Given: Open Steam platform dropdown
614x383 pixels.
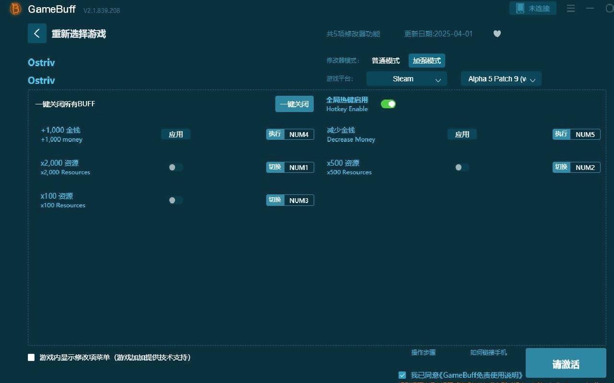Looking at the screenshot, I should (407, 79).
